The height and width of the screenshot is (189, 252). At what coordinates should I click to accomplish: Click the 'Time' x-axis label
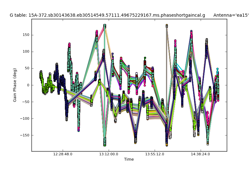pos(129,159)
